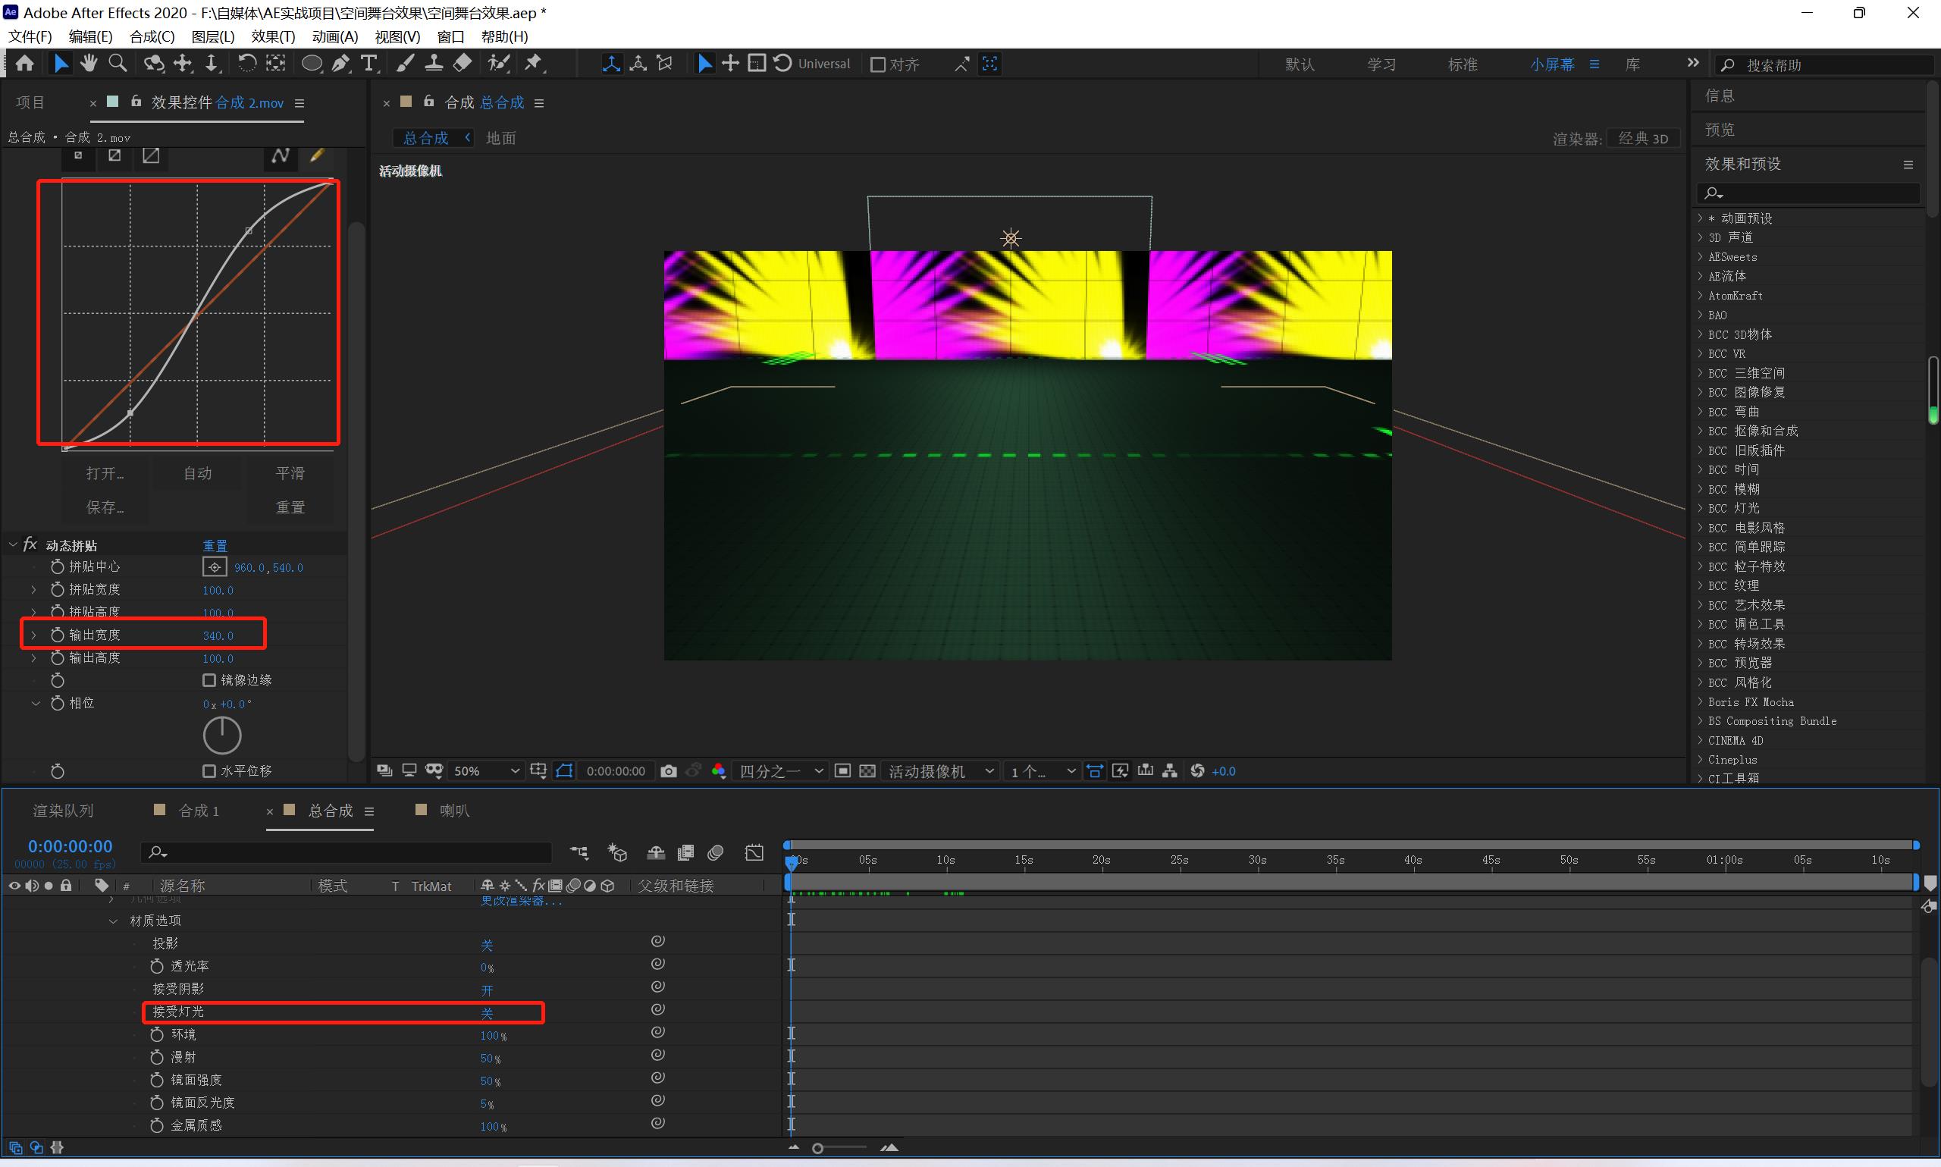Toggle stopwatch for 输出宽度
The image size is (1941, 1167).
coord(58,635)
